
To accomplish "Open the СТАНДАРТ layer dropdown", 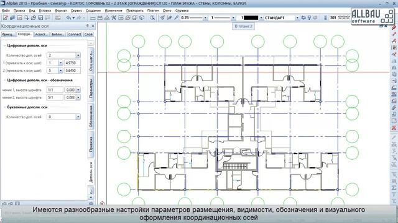I will [x=297, y=18].
